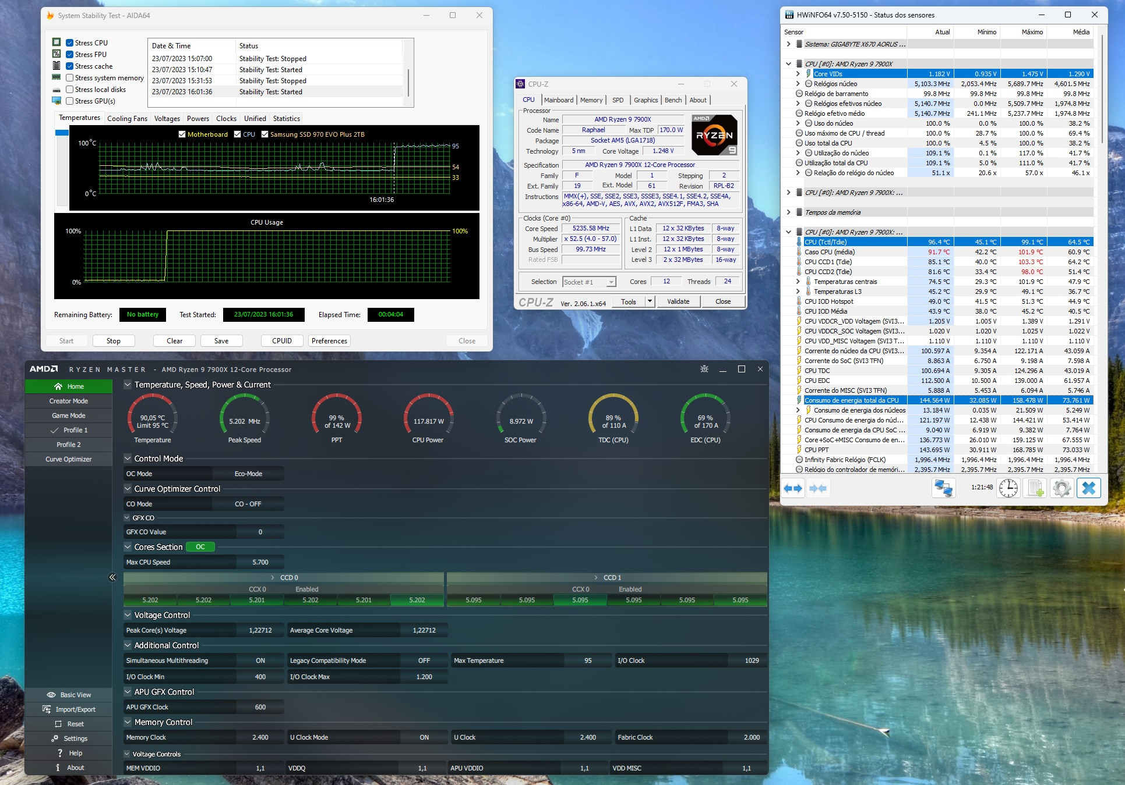Click the clock reset-timer icon in HWiNFO
The width and height of the screenshot is (1125, 785).
1008,488
